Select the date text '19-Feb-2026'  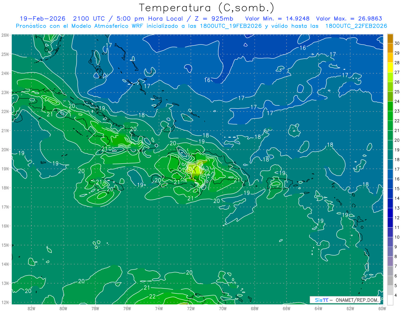pyautogui.click(x=42, y=19)
